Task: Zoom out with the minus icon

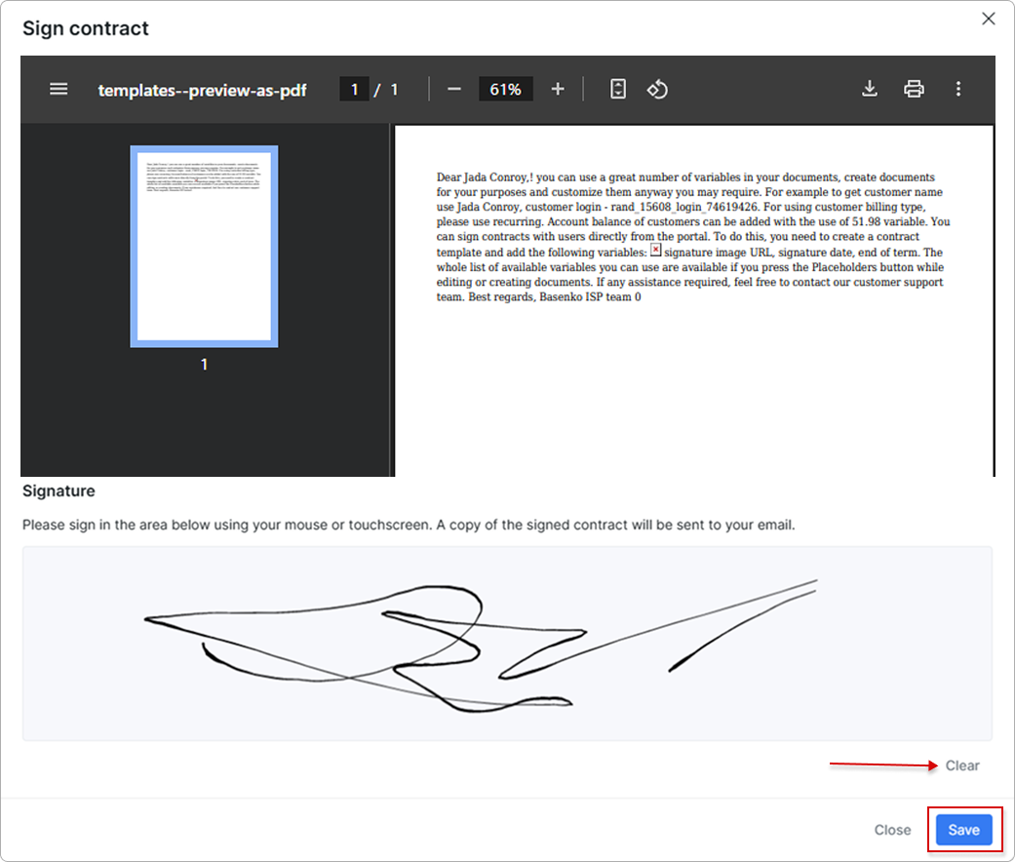Action: (x=454, y=90)
